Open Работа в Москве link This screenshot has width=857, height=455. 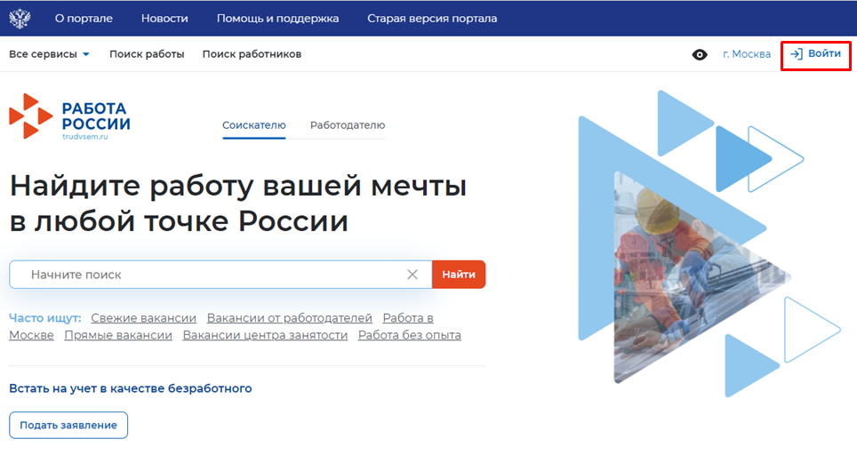point(408,318)
